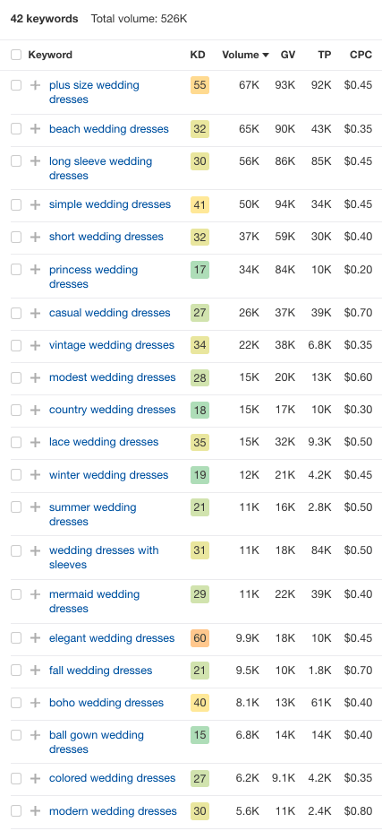Add casual wedding dresses via the plus icon

[35, 313]
